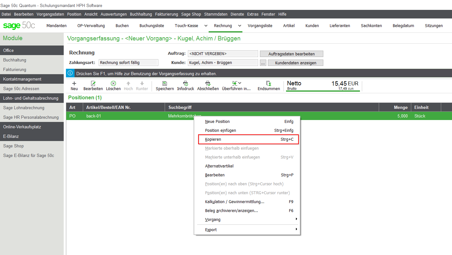The width and height of the screenshot is (452, 255).
Task: Switch to the Sachkonten tab
Action: (x=371, y=26)
